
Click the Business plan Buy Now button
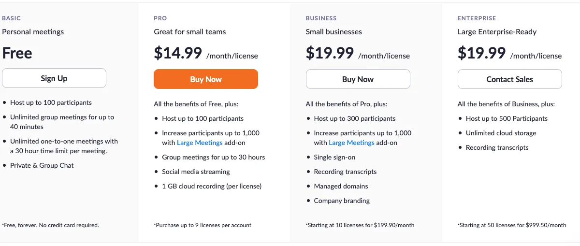(358, 79)
